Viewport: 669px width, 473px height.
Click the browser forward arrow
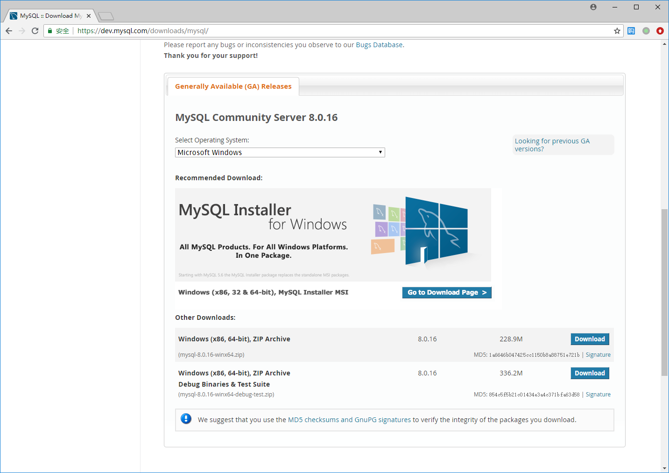point(22,31)
